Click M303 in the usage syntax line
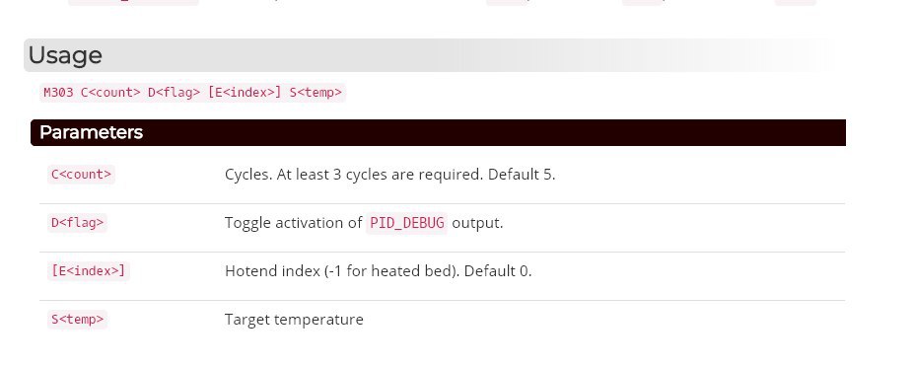Viewport: 915px width, 367px height. click(x=58, y=92)
